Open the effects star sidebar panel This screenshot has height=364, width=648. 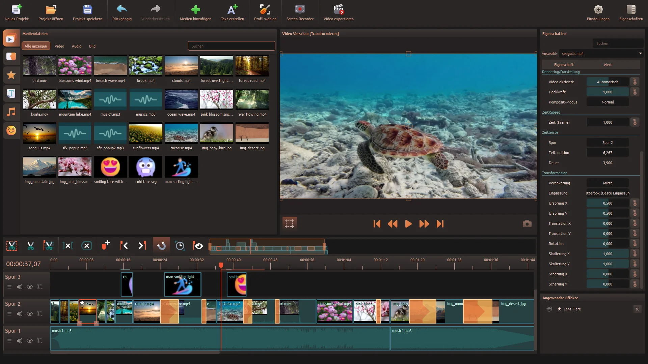point(11,75)
